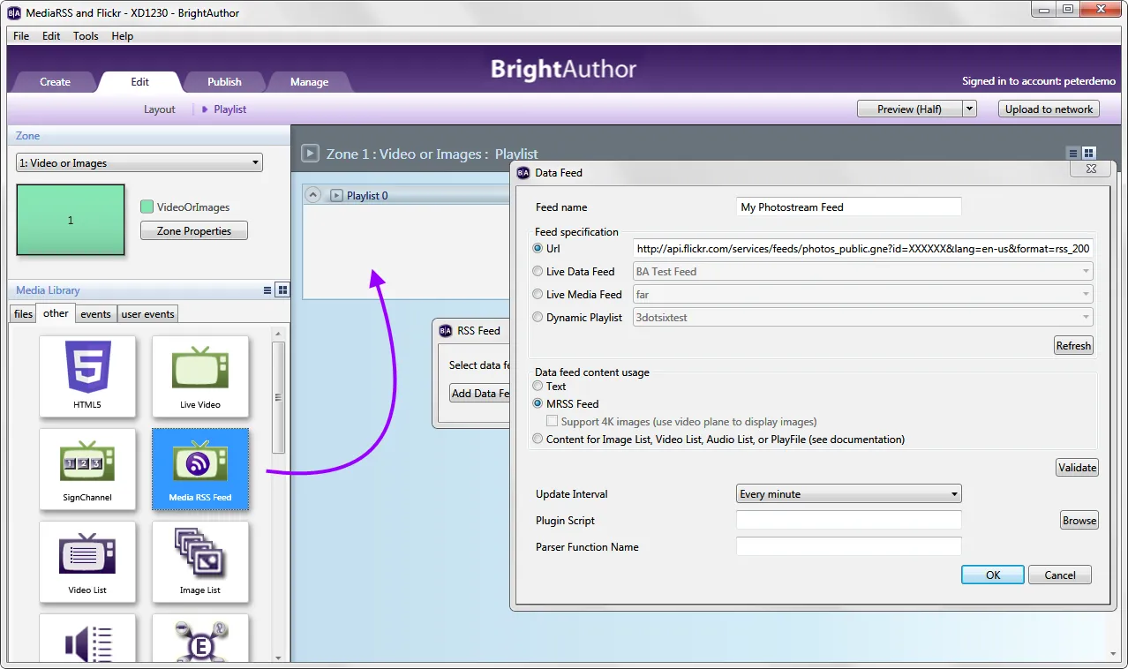Select the Dynamic Playlist radio button
This screenshot has width=1128, height=669.
pos(538,318)
